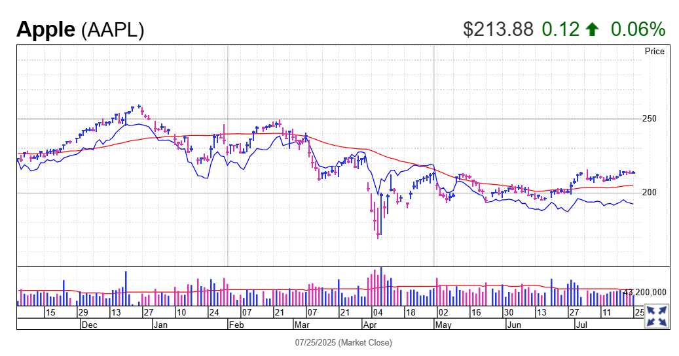Image resolution: width=679 pixels, height=356 pixels.
Task: Select the May month marker
Action: (444, 324)
